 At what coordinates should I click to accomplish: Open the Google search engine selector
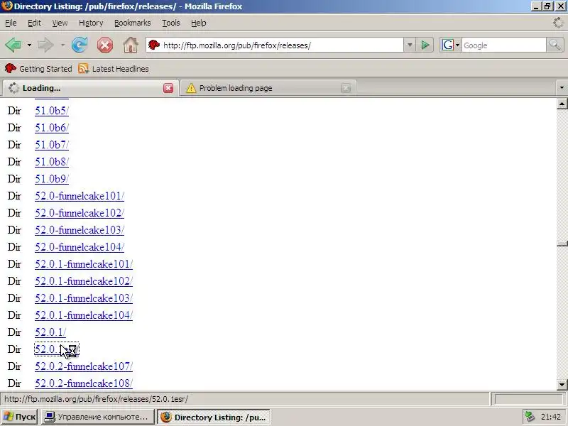(450, 45)
